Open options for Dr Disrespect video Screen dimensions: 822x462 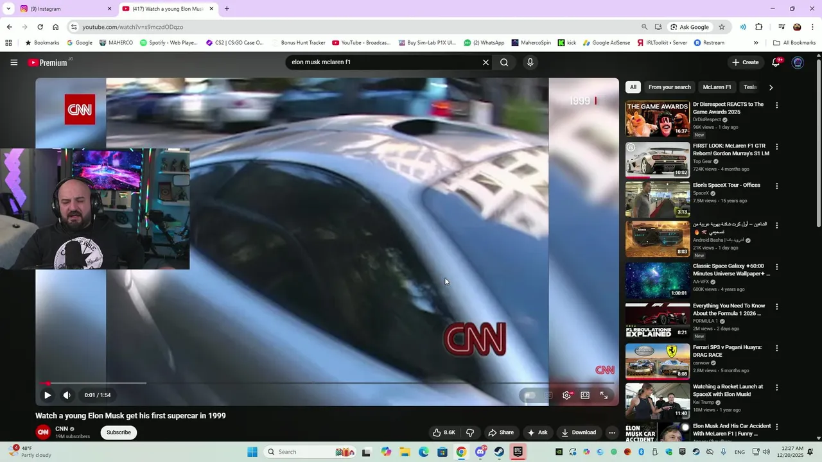coord(776,105)
